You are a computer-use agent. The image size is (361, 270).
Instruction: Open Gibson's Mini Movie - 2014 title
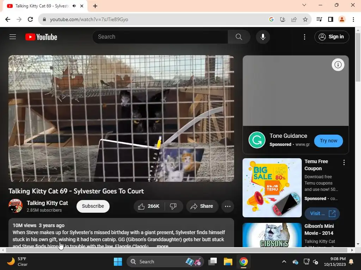click(319, 230)
